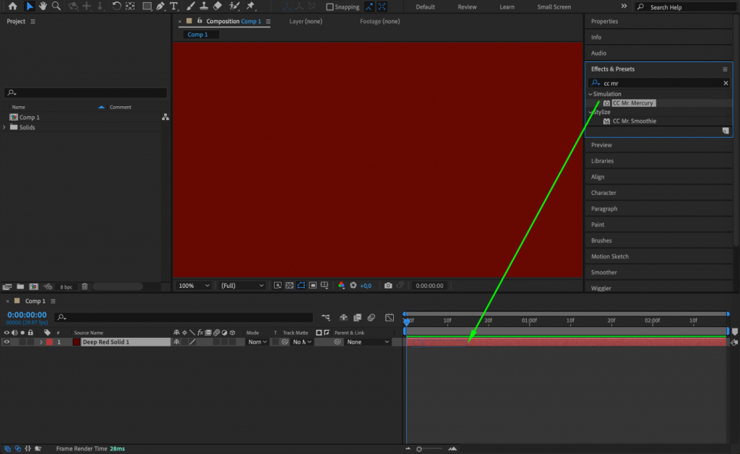This screenshot has width=740, height=454.
Task: Click the Deep Red Solid color swatch
Action: [76, 341]
